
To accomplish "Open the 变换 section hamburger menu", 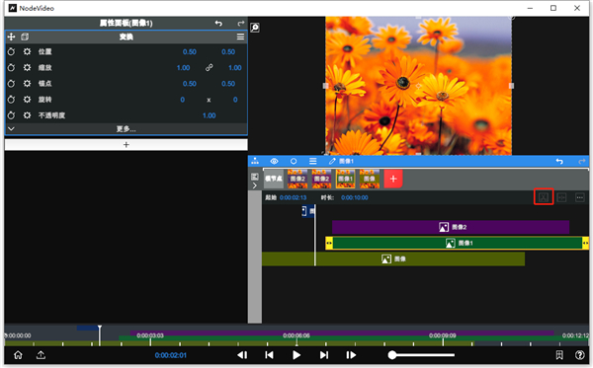I will click(240, 37).
